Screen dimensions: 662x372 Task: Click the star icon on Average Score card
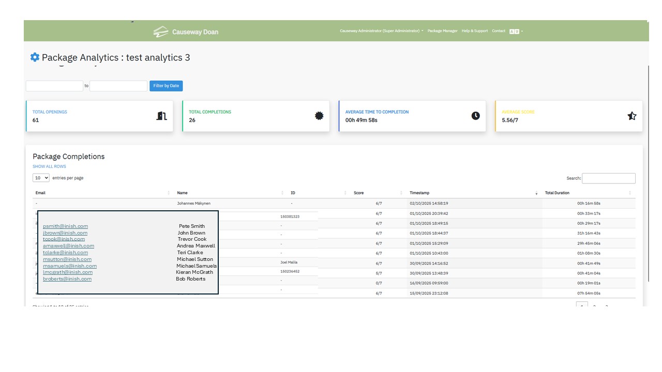click(x=631, y=116)
